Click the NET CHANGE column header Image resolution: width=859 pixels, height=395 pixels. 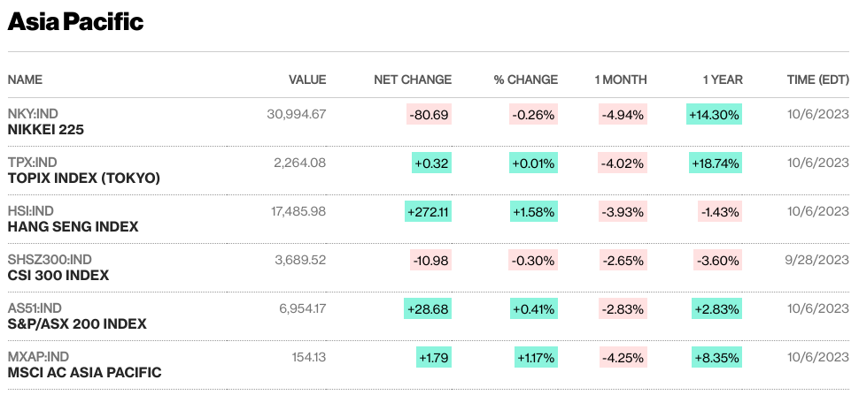click(413, 80)
